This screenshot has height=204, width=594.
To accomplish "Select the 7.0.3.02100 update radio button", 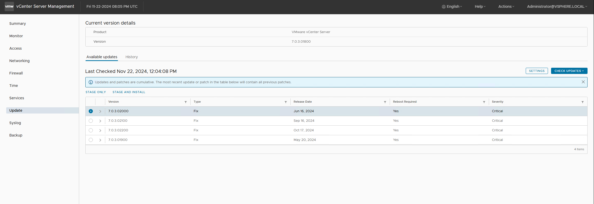I will click(91, 121).
